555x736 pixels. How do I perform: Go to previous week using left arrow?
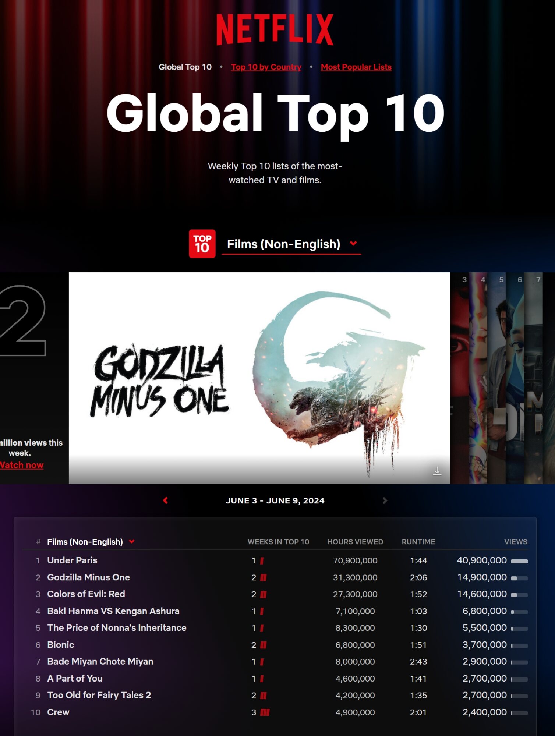[166, 500]
